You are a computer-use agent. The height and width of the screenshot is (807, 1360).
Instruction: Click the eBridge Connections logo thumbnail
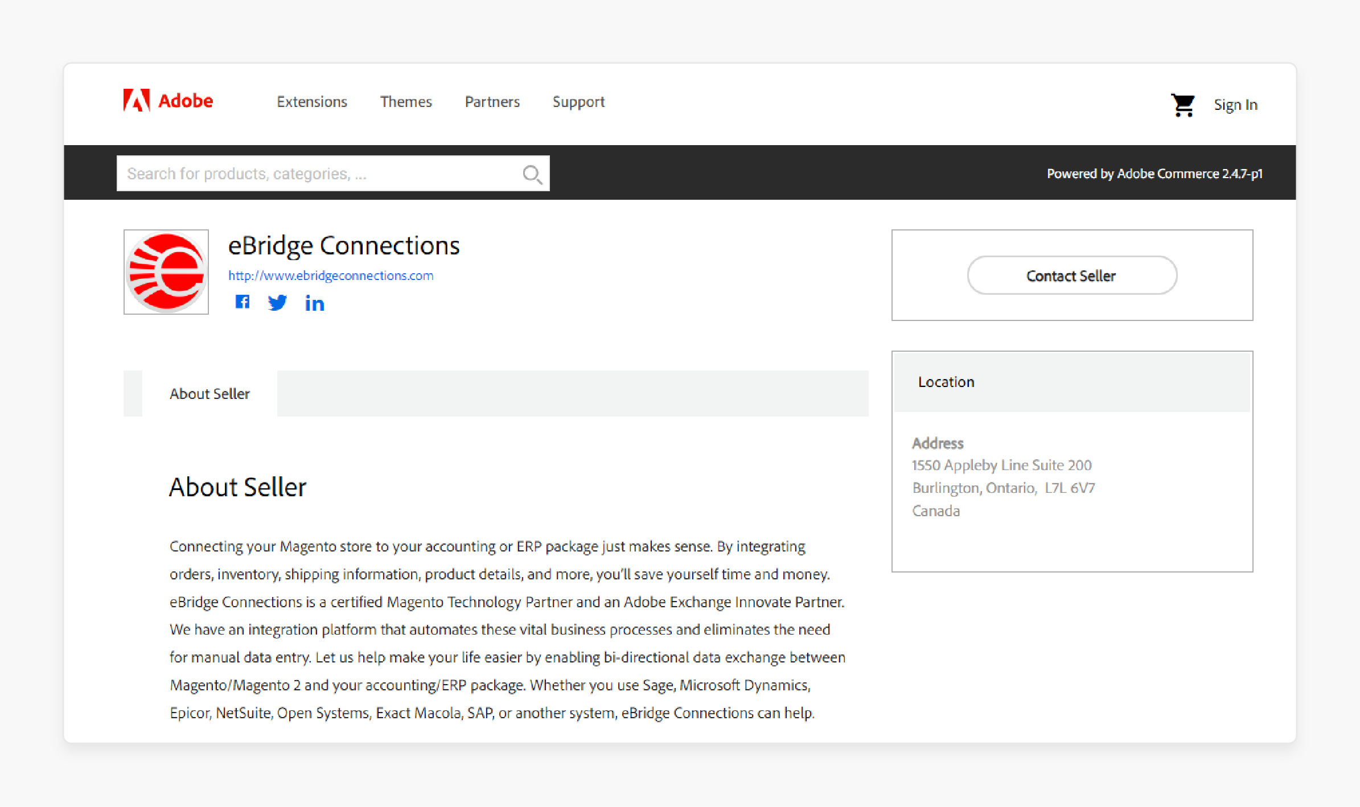[x=166, y=272]
